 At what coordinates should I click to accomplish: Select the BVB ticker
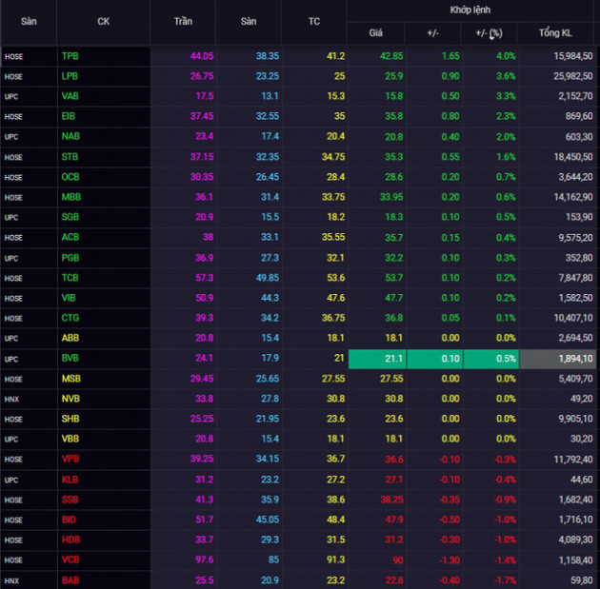[x=70, y=358]
